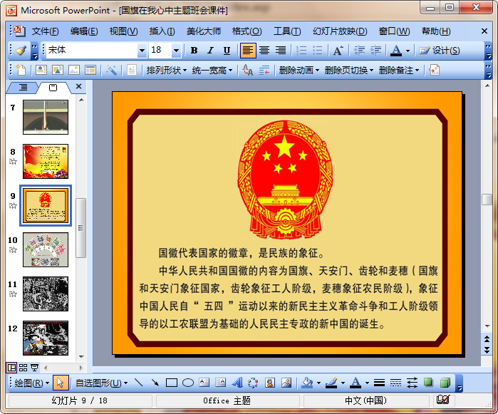Select slide 11 thumbnail
498x414 pixels.
coord(46,294)
